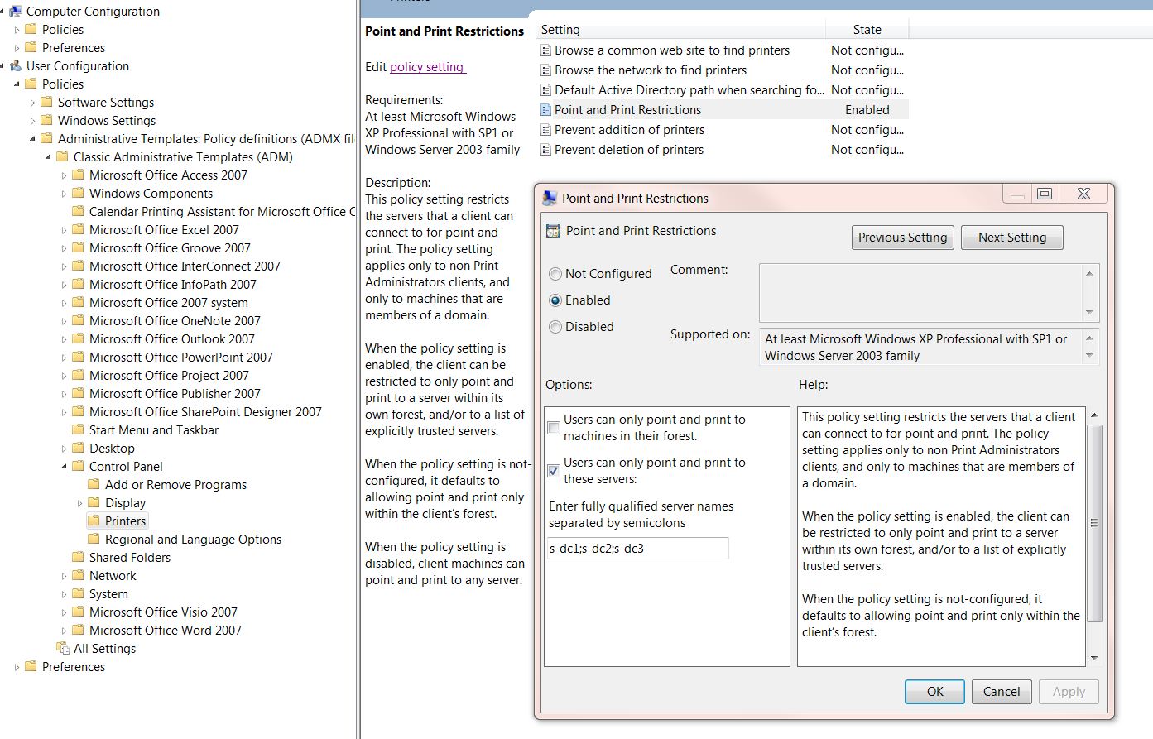Collapse the User Configuration node
The image size is (1153, 739).
2,66
